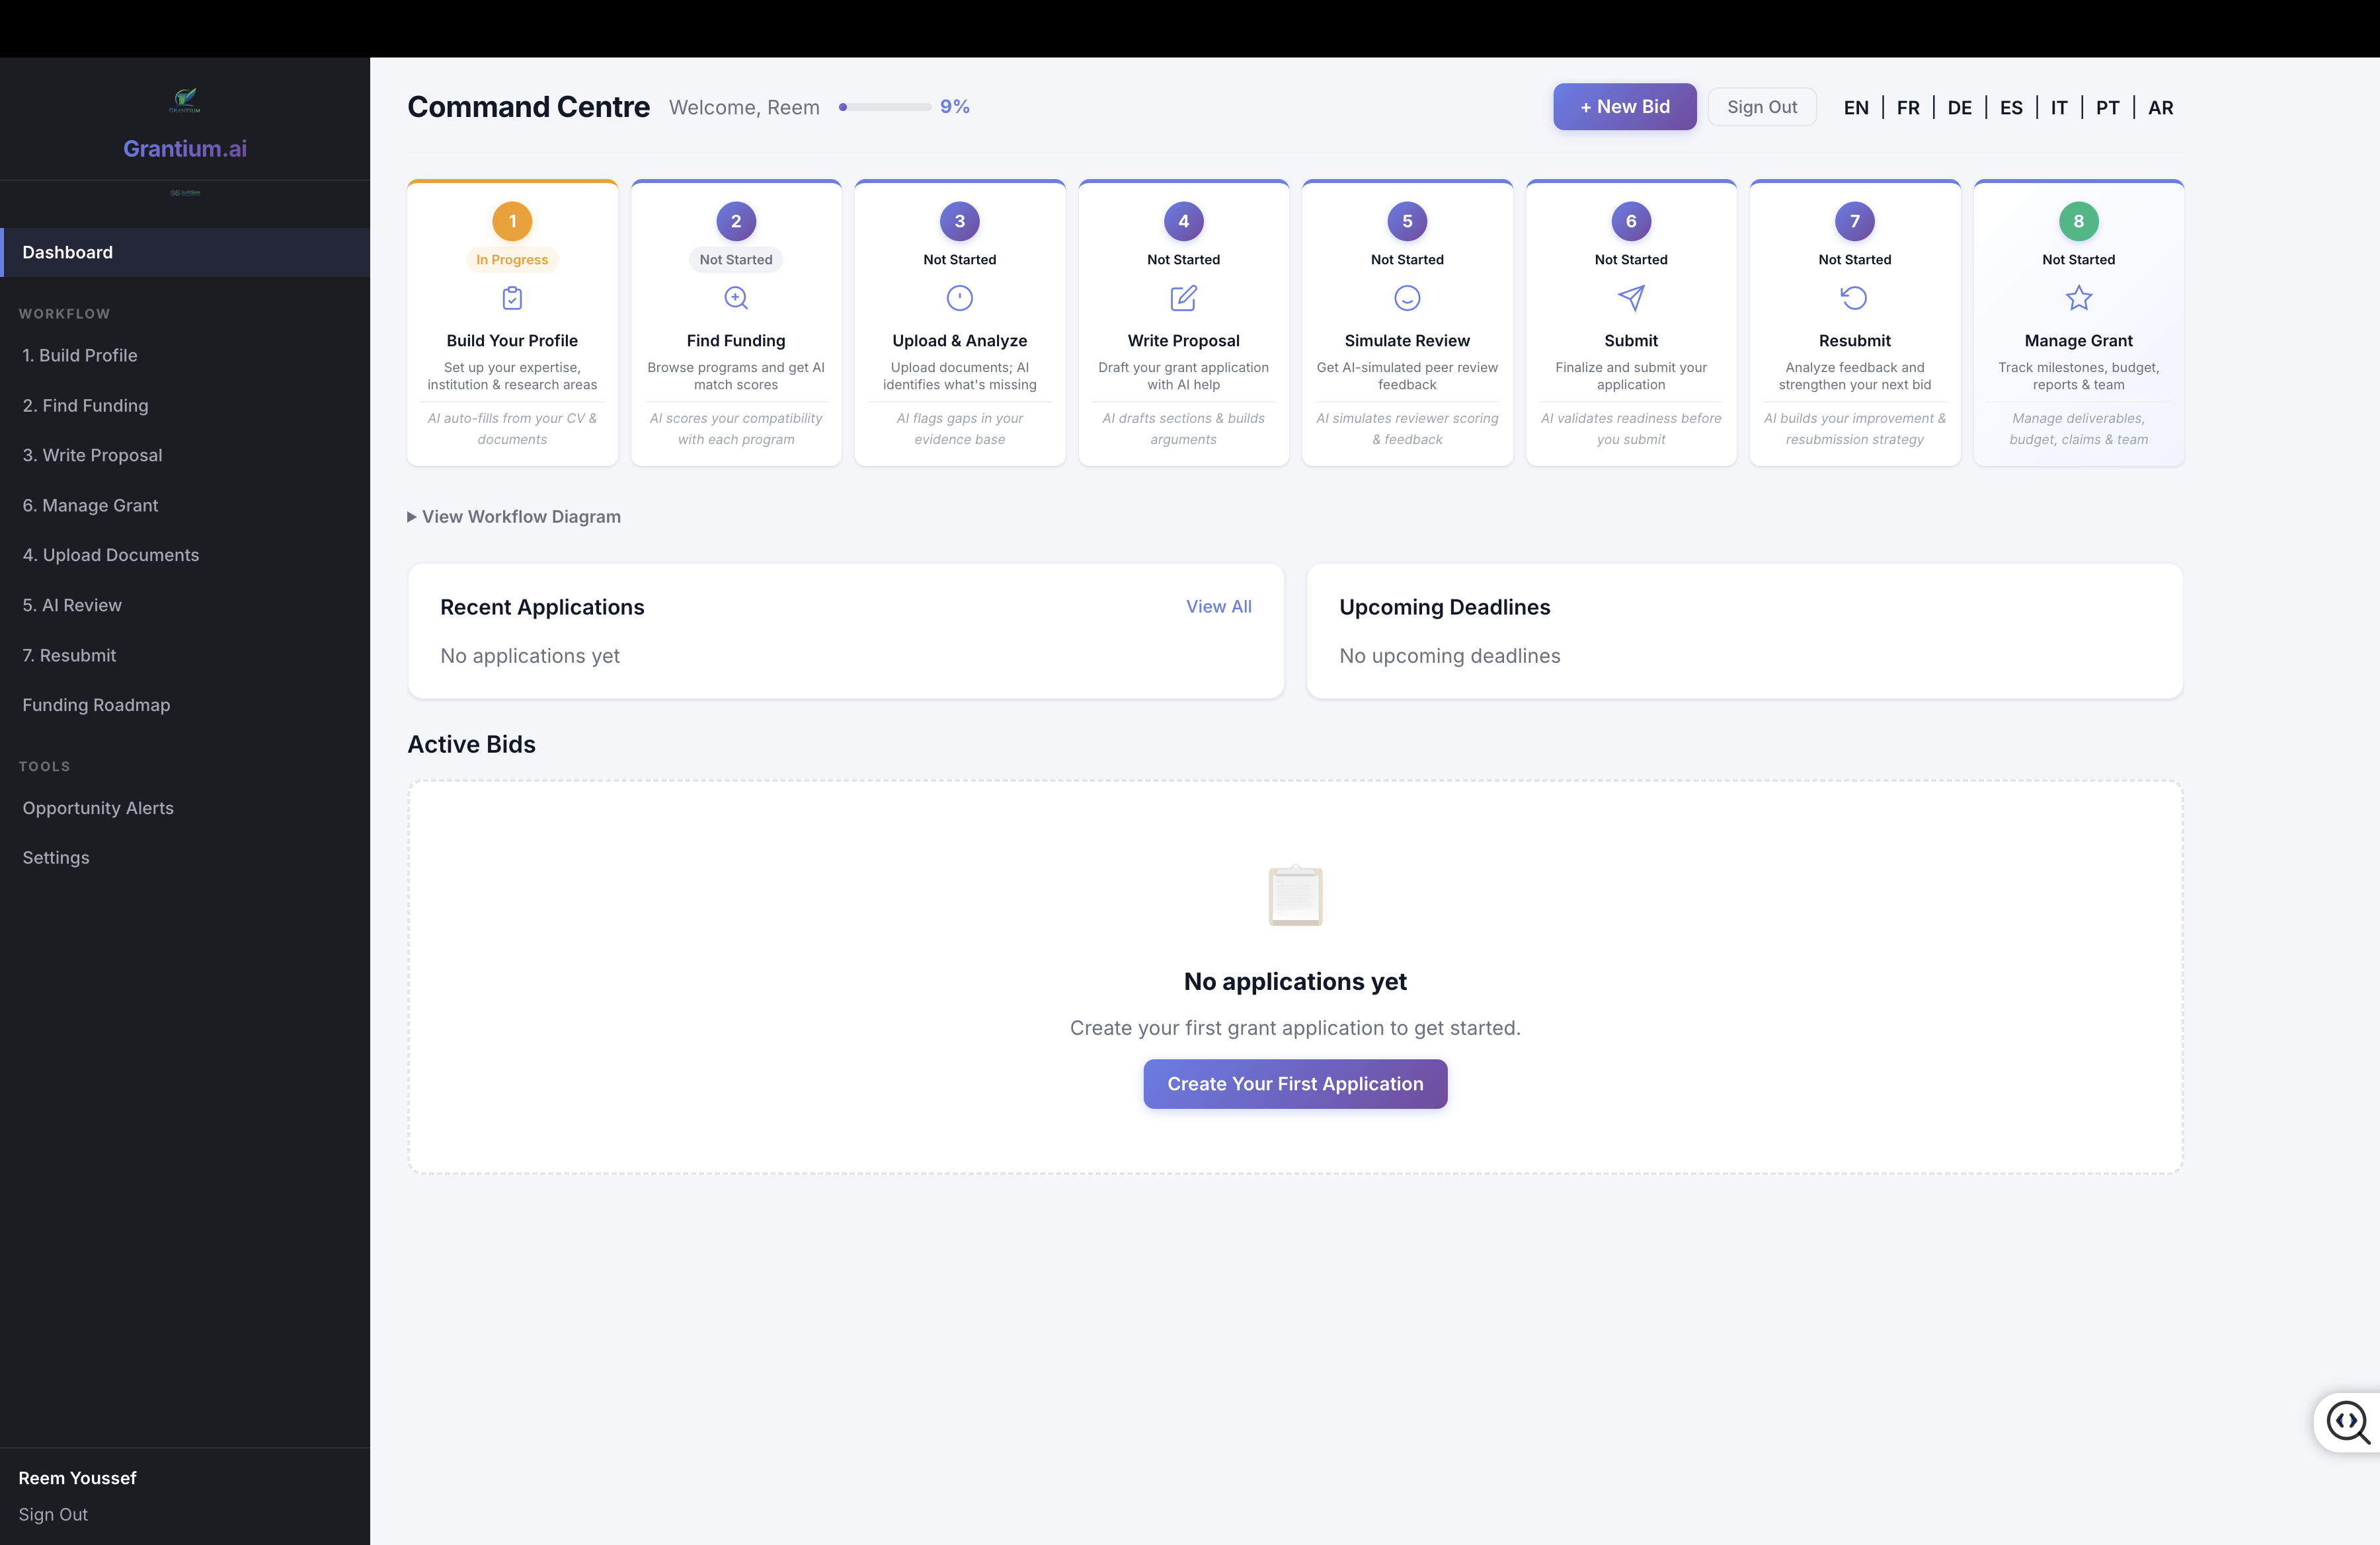2380x1545 pixels.
Task: Click Create Your First Application button
Action: (1295, 1083)
